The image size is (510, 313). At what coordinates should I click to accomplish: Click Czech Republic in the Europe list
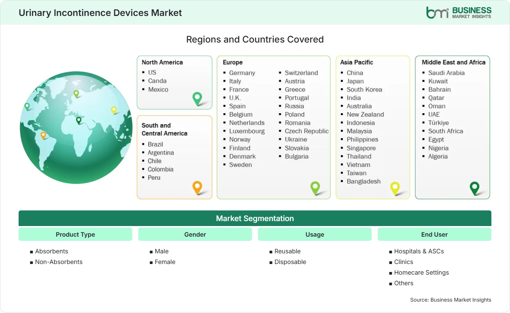tap(307, 131)
